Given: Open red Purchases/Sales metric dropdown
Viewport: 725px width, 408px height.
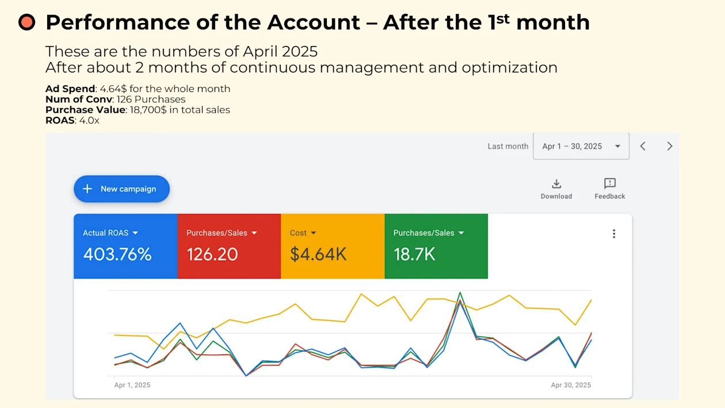Looking at the screenshot, I should pos(254,233).
